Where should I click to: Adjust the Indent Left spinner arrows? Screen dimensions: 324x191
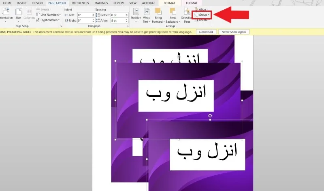[x=93, y=15]
